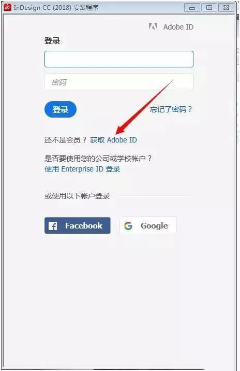Viewport: 240px width, 371px height.
Task: Click the Adobe ID header text
Action: coord(178,27)
